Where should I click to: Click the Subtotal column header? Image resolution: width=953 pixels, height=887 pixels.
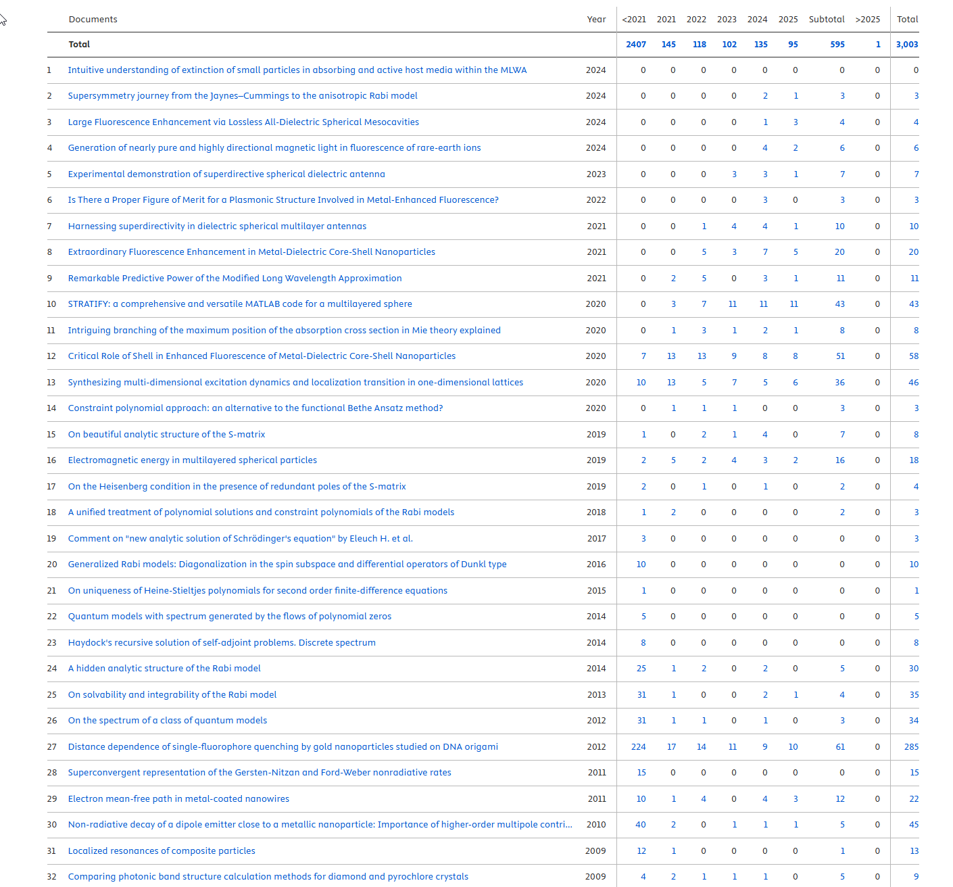click(826, 20)
